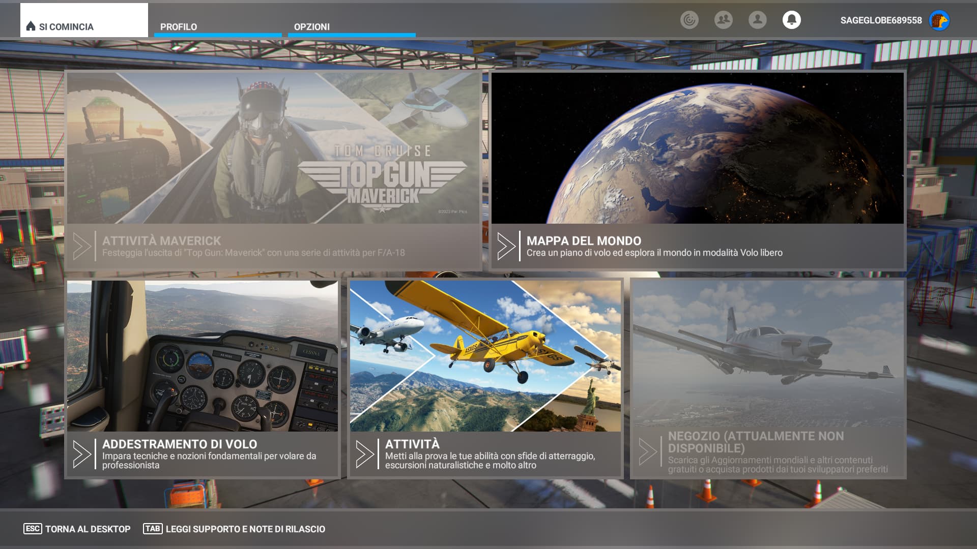
Task: Click the Earth globe thumbnail
Action: (x=698, y=148)
